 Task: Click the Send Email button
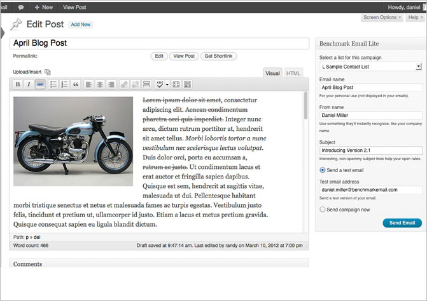pyautogui.click(x=402, y=223)
